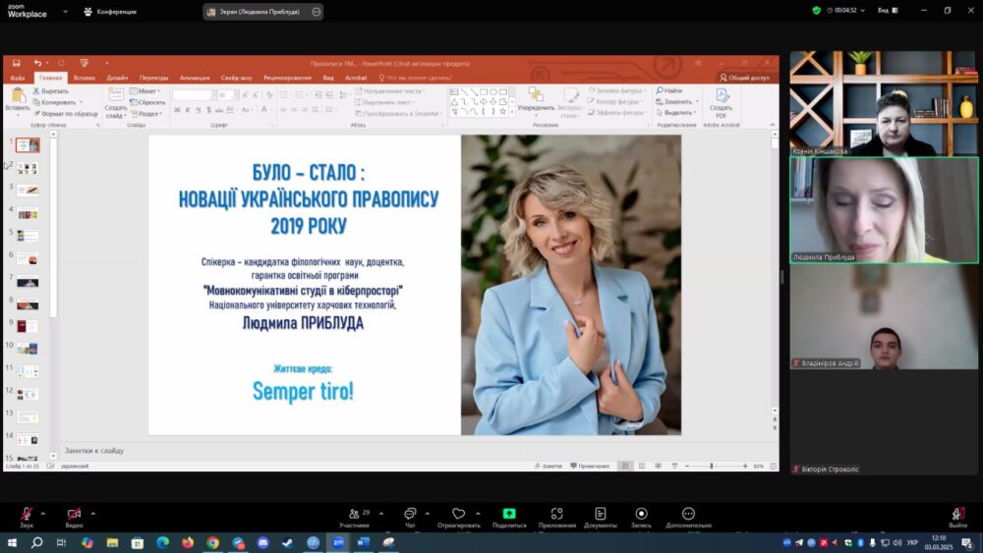Open the Рецензирование ribbon tab
The height and width of the screenshot is (553, 983).
point(287,78)
